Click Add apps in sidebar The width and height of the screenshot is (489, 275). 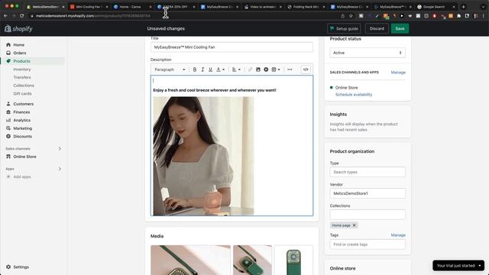(22, 176)
